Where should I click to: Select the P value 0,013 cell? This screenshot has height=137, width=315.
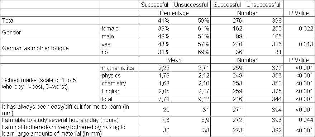tap(299, 44)
